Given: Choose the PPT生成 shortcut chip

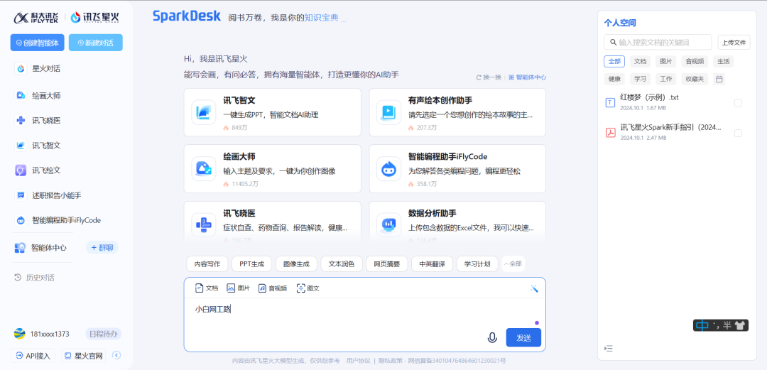Looking at the screenshot, I should (251, 263).
